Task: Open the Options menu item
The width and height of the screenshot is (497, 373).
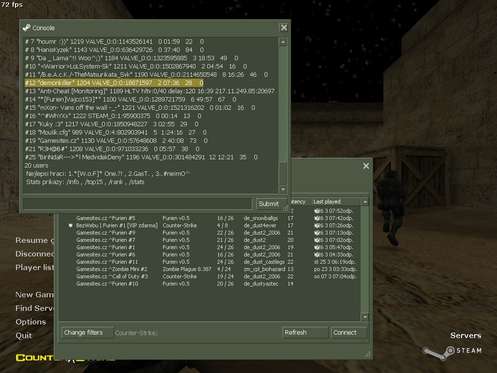Action: tap(31, 322)
